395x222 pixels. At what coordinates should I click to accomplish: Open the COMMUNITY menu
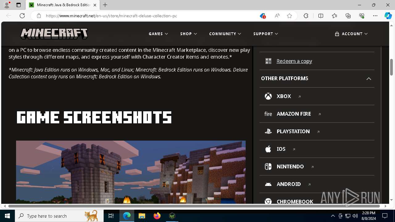coord(225,34)
